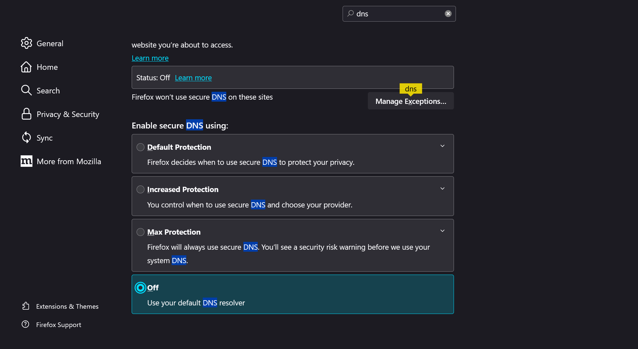Click the General gear icon

pos(27,43)
